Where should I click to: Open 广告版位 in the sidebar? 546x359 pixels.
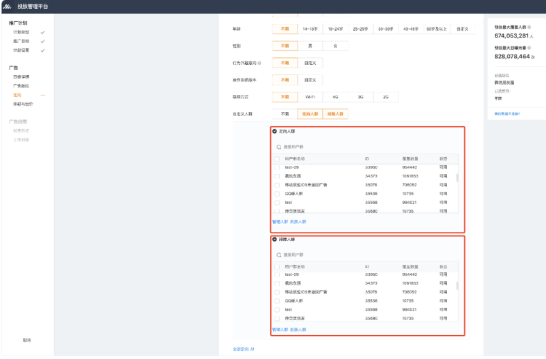coord(21,86)
